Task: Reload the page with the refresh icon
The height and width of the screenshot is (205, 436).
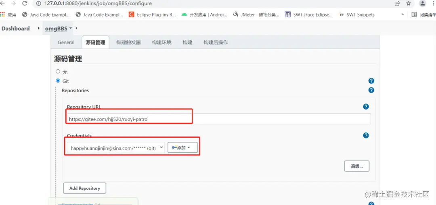Action: point(25,3)
